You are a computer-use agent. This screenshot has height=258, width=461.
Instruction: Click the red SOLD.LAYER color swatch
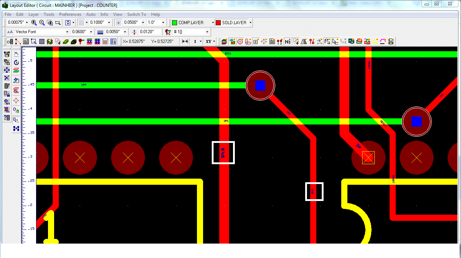point(218,22)
